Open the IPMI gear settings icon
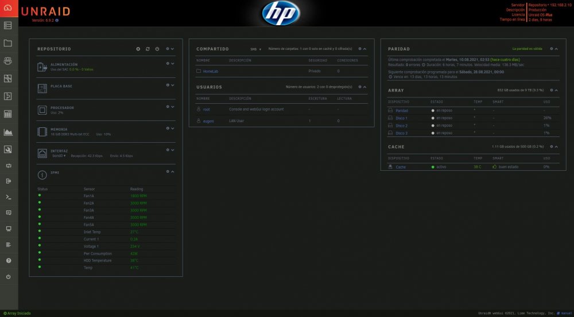The width and height of the screenshot is (574, 317). 168,171
